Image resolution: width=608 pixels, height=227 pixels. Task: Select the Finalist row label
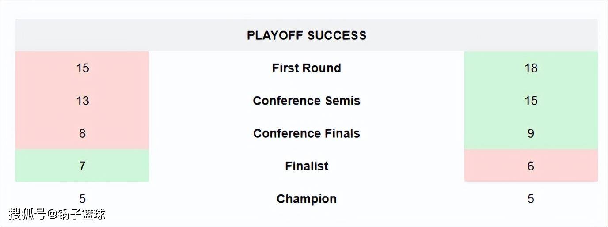(307, 166)
